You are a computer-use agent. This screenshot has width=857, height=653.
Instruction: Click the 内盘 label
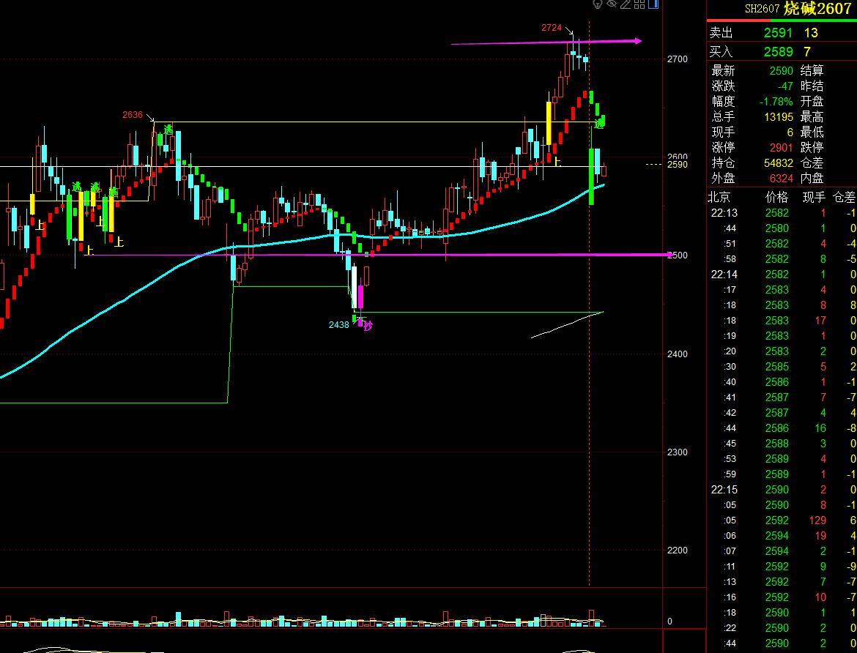click(x=812, y=178)
